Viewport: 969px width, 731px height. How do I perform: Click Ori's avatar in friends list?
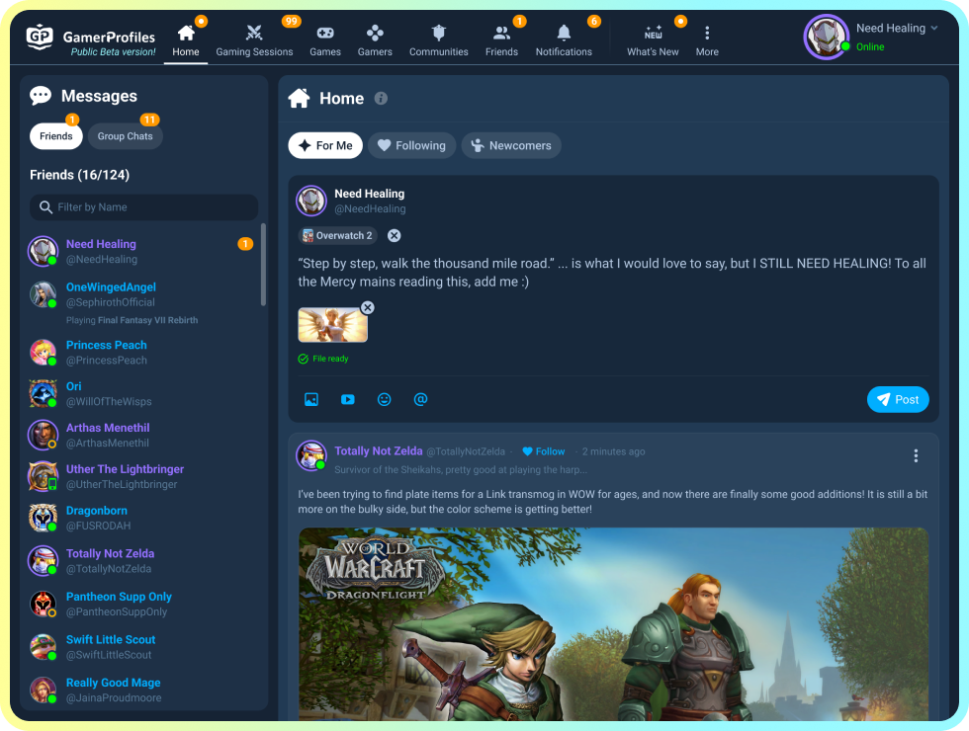click(x=44, y=393)
